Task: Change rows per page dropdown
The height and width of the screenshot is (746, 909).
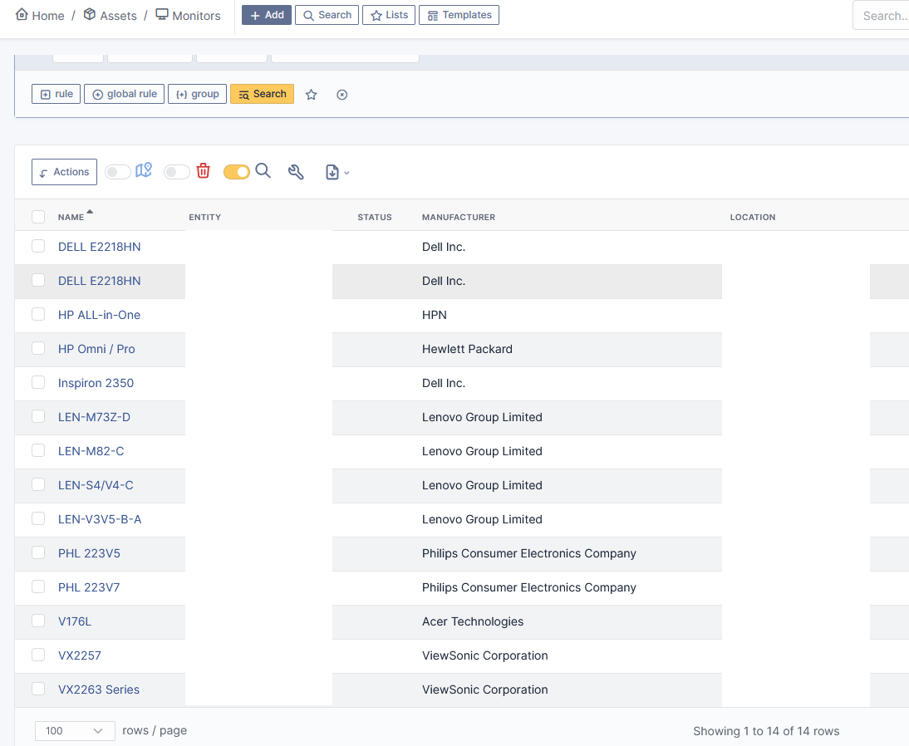Action: 75,731
